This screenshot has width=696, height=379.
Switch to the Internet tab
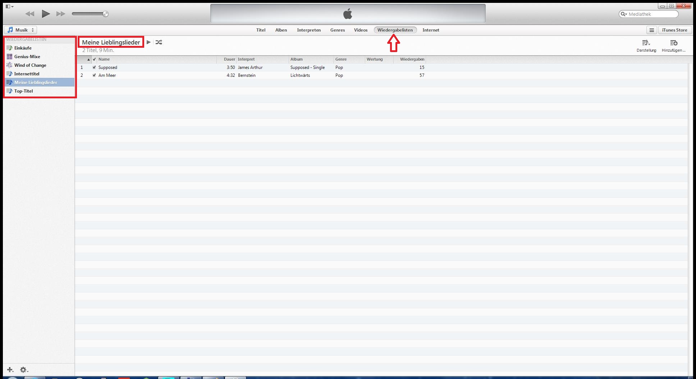point(431,30)
